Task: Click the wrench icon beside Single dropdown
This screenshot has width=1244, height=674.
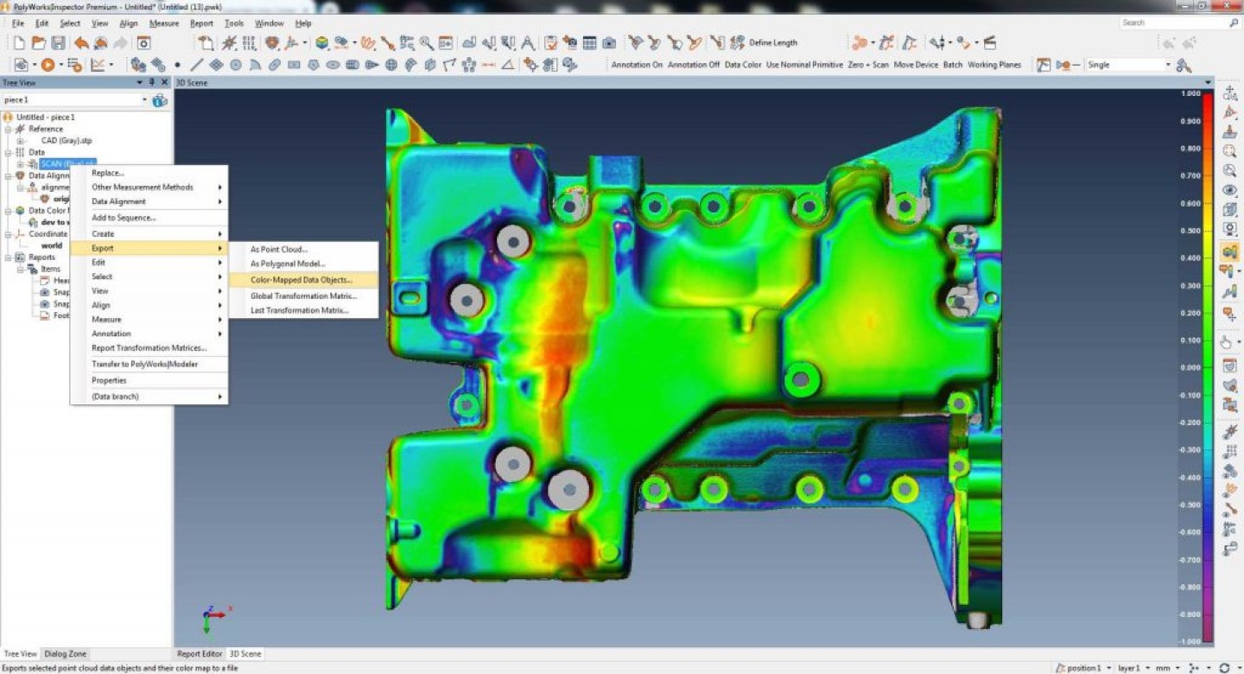Action: point(1184,65)
